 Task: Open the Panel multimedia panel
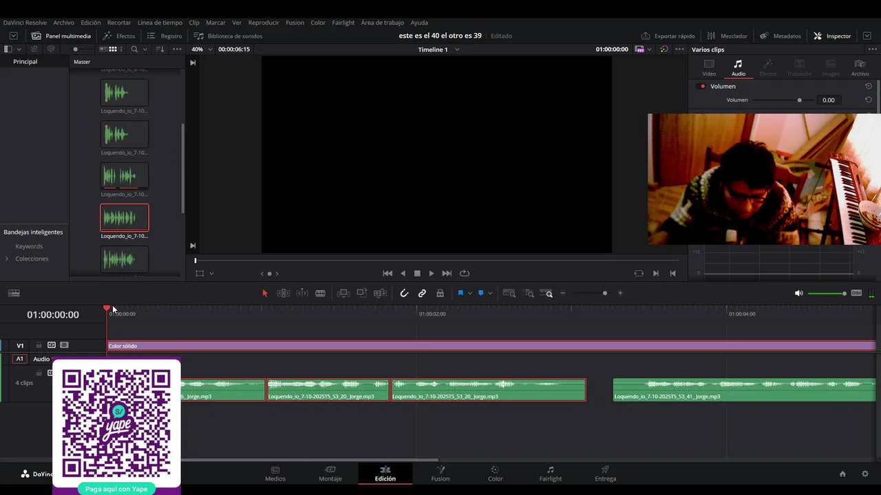(61, 36)
